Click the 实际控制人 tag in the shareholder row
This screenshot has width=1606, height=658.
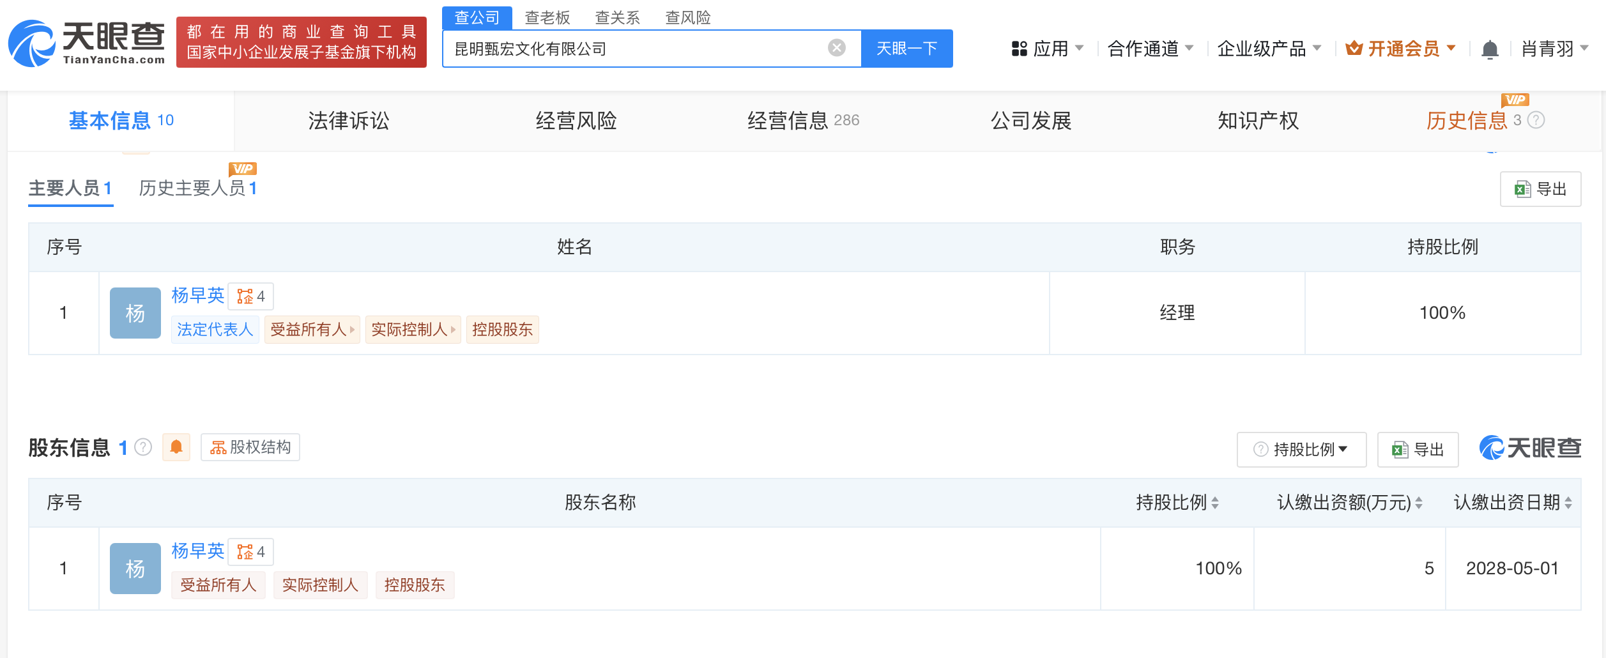[321, 585]
